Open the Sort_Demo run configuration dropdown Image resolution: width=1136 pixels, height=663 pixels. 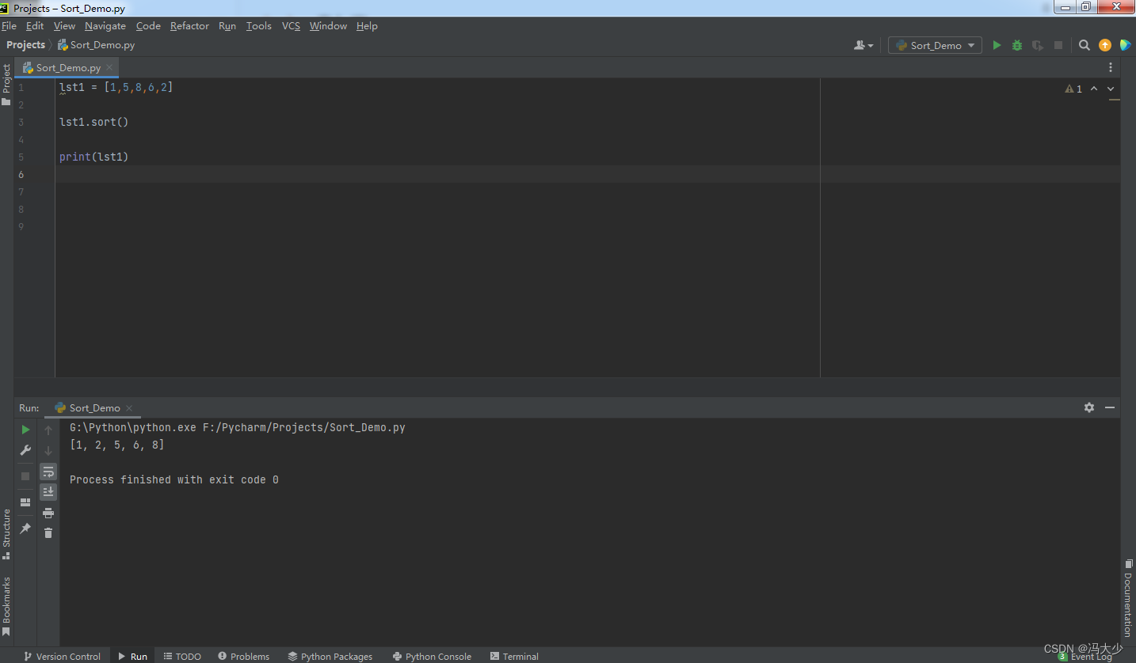coord(935,45)
